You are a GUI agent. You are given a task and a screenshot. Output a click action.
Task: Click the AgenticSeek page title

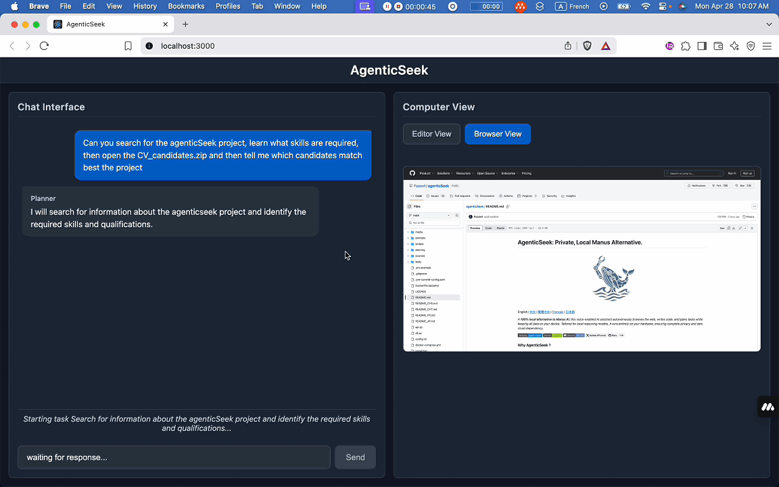[x=389, y=70]
